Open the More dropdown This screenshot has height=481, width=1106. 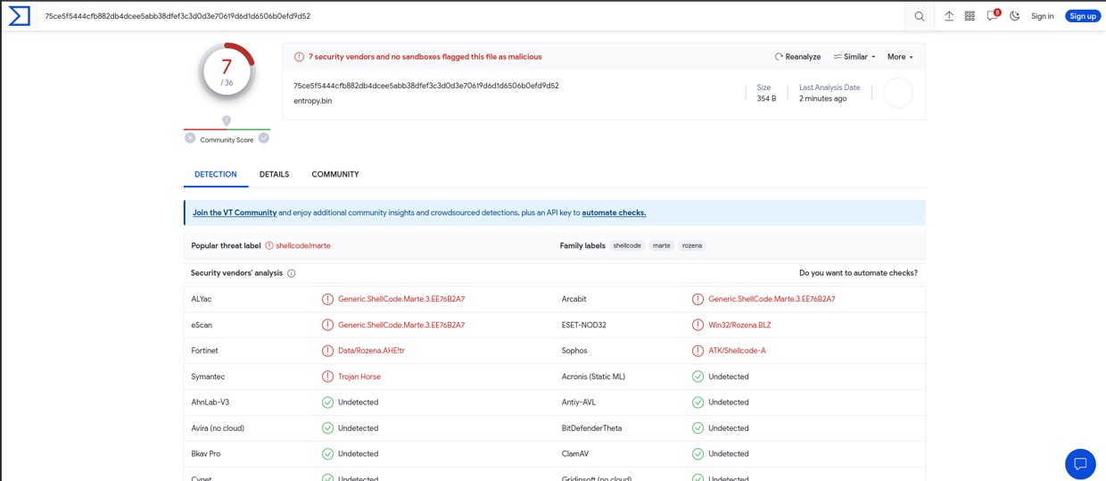coord(900,57)
